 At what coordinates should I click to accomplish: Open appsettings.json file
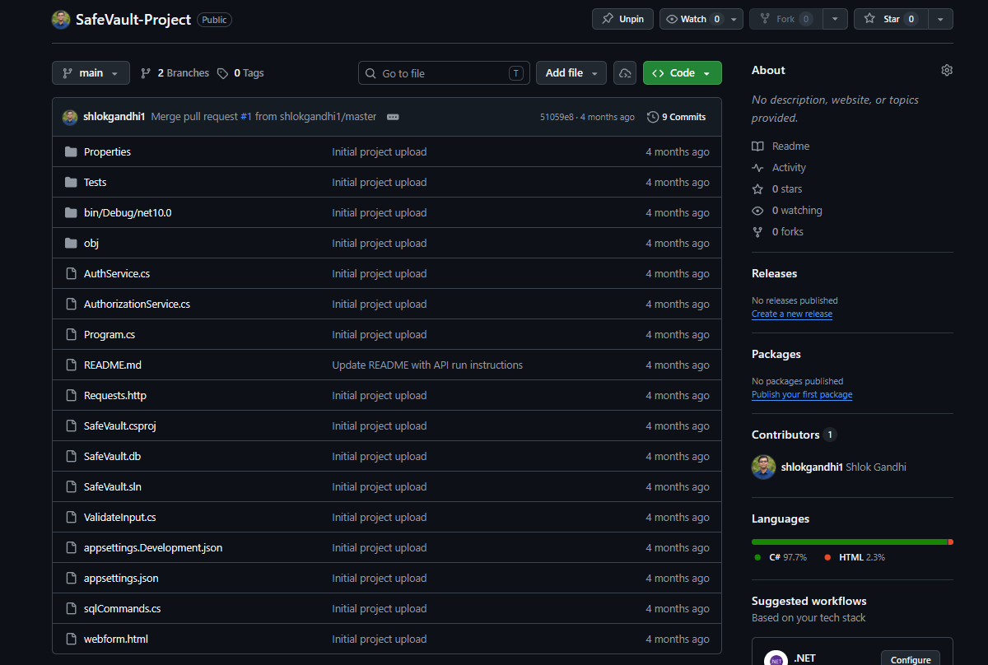(x=121, y=578)
